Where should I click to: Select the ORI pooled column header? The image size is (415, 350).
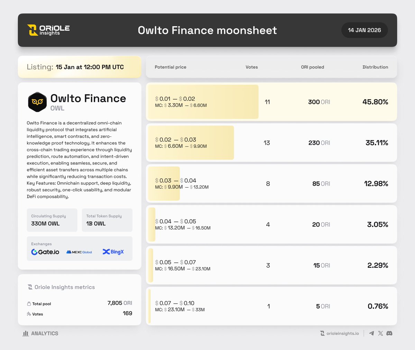click(x=313, y=67)
